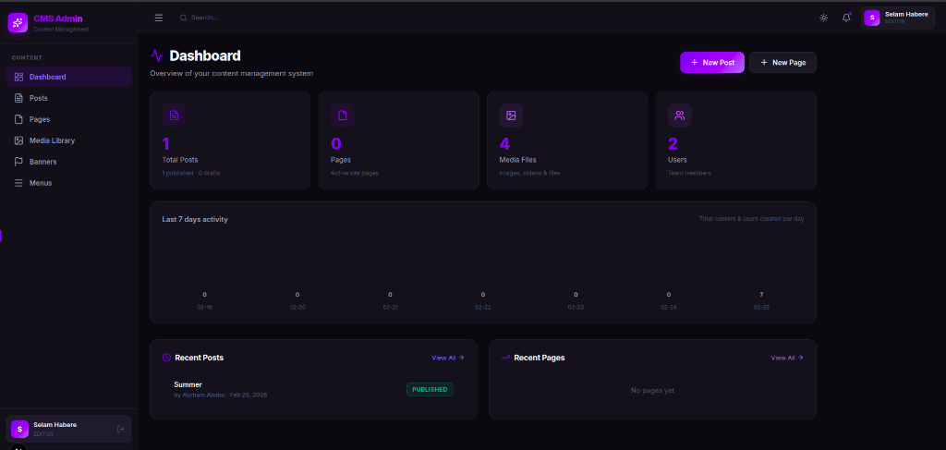Click the value 7 above 02-25
The image size is (946, 450).
pos(761,295)
